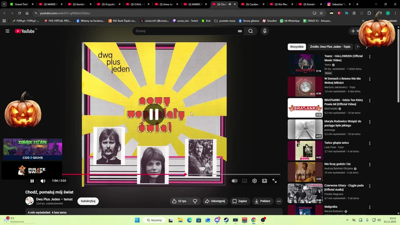Viewport: 400px width, 225px height.
Task: Open youtube muza bookmarks folder
Action: (225, 21)
